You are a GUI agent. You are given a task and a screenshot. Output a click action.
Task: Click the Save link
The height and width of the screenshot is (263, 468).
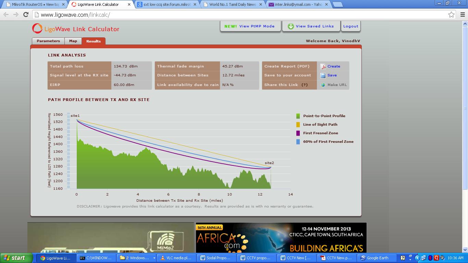click(x=332, y=75)
